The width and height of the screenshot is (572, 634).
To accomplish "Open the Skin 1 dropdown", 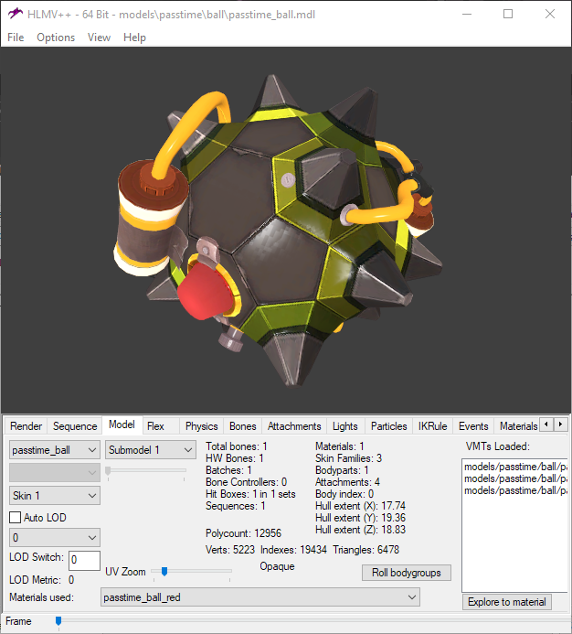I will tap(55, 496).
